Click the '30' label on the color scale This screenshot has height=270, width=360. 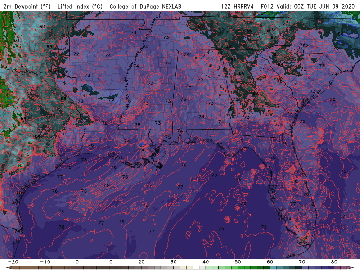[174, 262]
